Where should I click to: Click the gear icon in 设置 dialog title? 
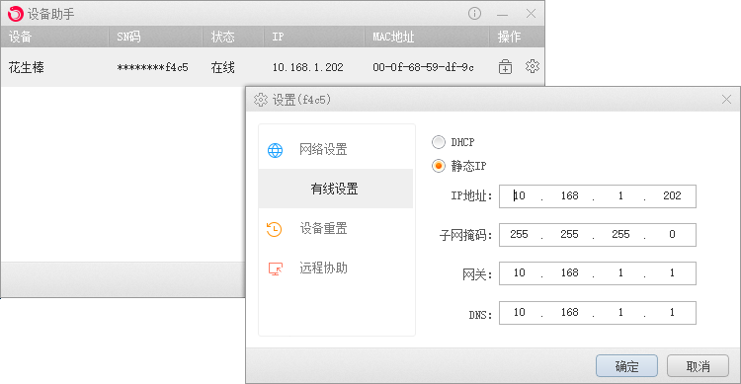(261, 100)
